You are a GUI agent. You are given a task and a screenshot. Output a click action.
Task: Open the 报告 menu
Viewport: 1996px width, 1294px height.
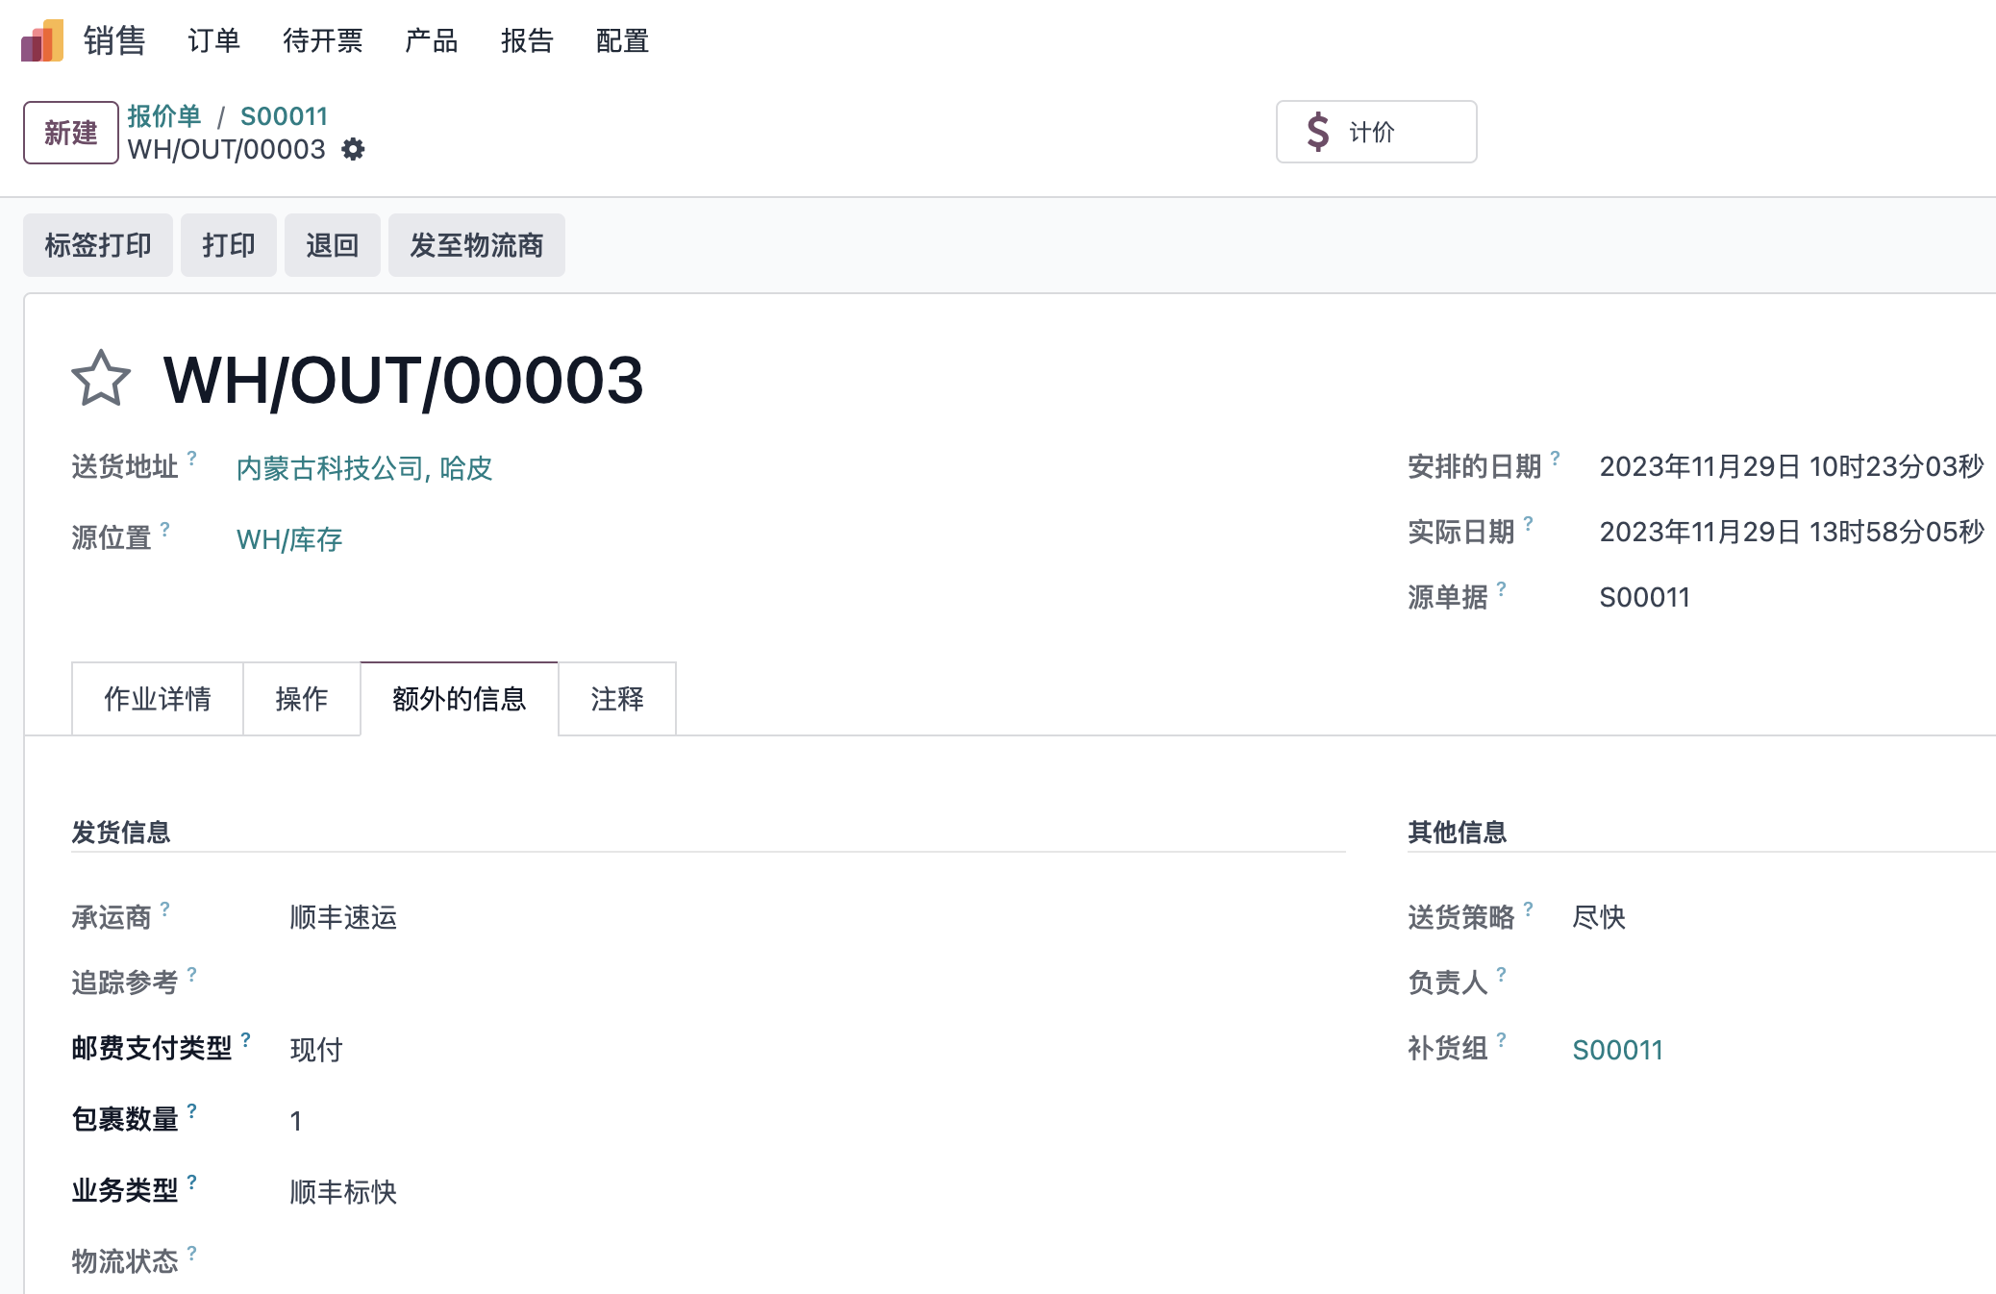point(527,41)
